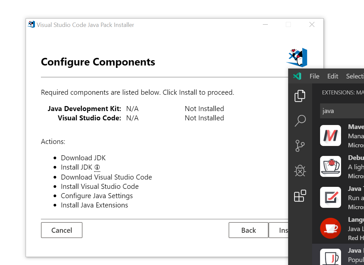Screen dimensions: 364x265
Task: Click the Java Test Runner extension icon
Action: pyautogui.click(x=331, y=197)
